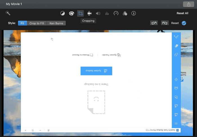Click the empty document placeholder image

tap(96, 102)
